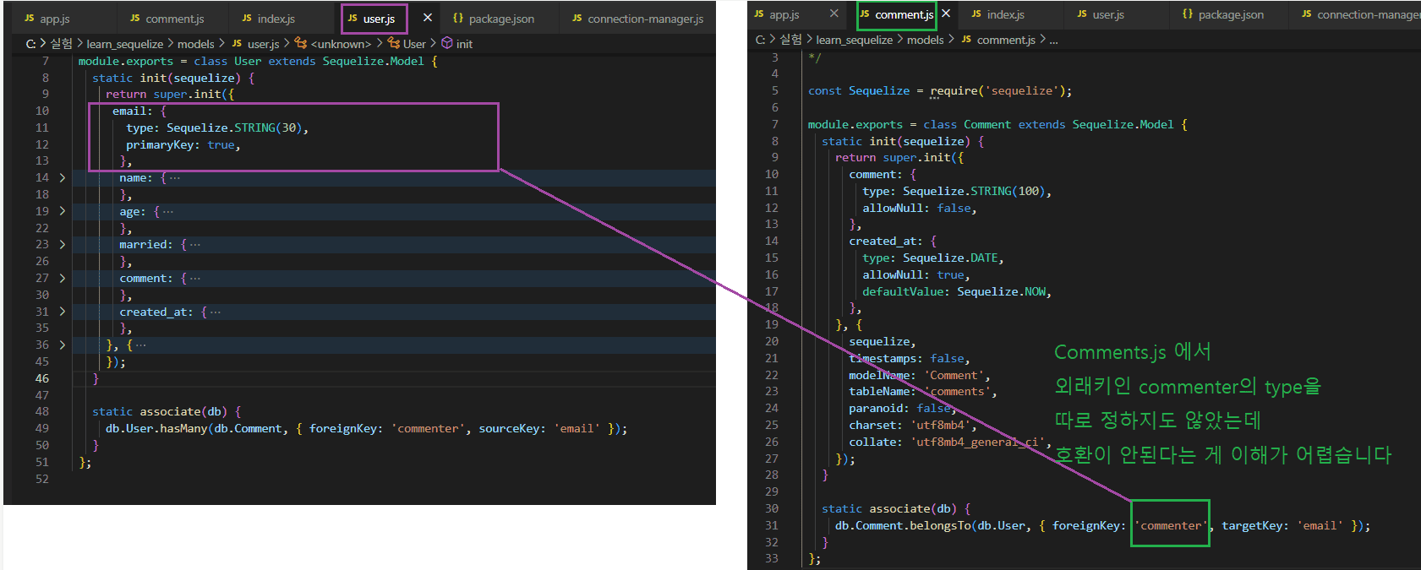
Task: Open the <unknown> breadcrumb symbol
Action: click(x=341, y=44)
